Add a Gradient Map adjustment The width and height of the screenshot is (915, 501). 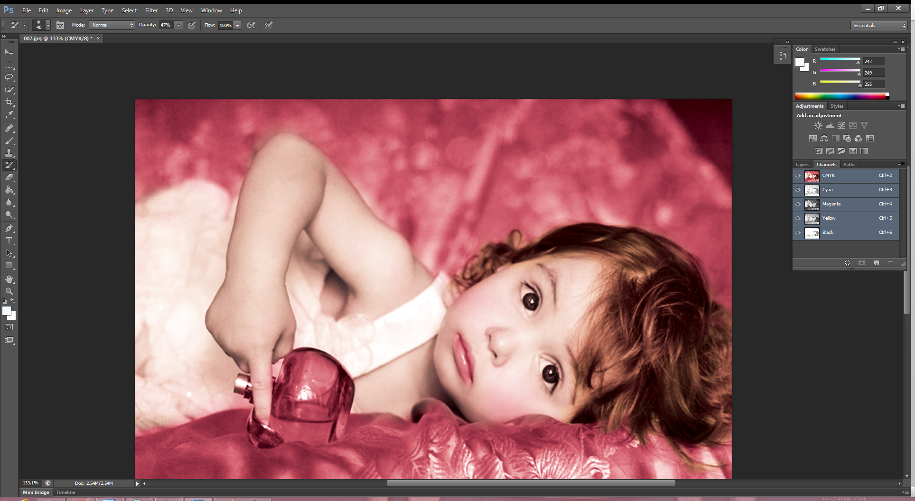coord(864,151)
